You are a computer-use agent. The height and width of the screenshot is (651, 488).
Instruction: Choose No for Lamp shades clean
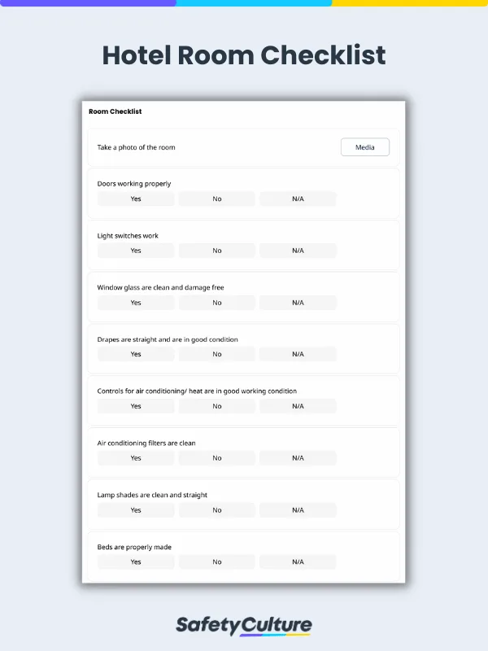click(x=217, y=510)
